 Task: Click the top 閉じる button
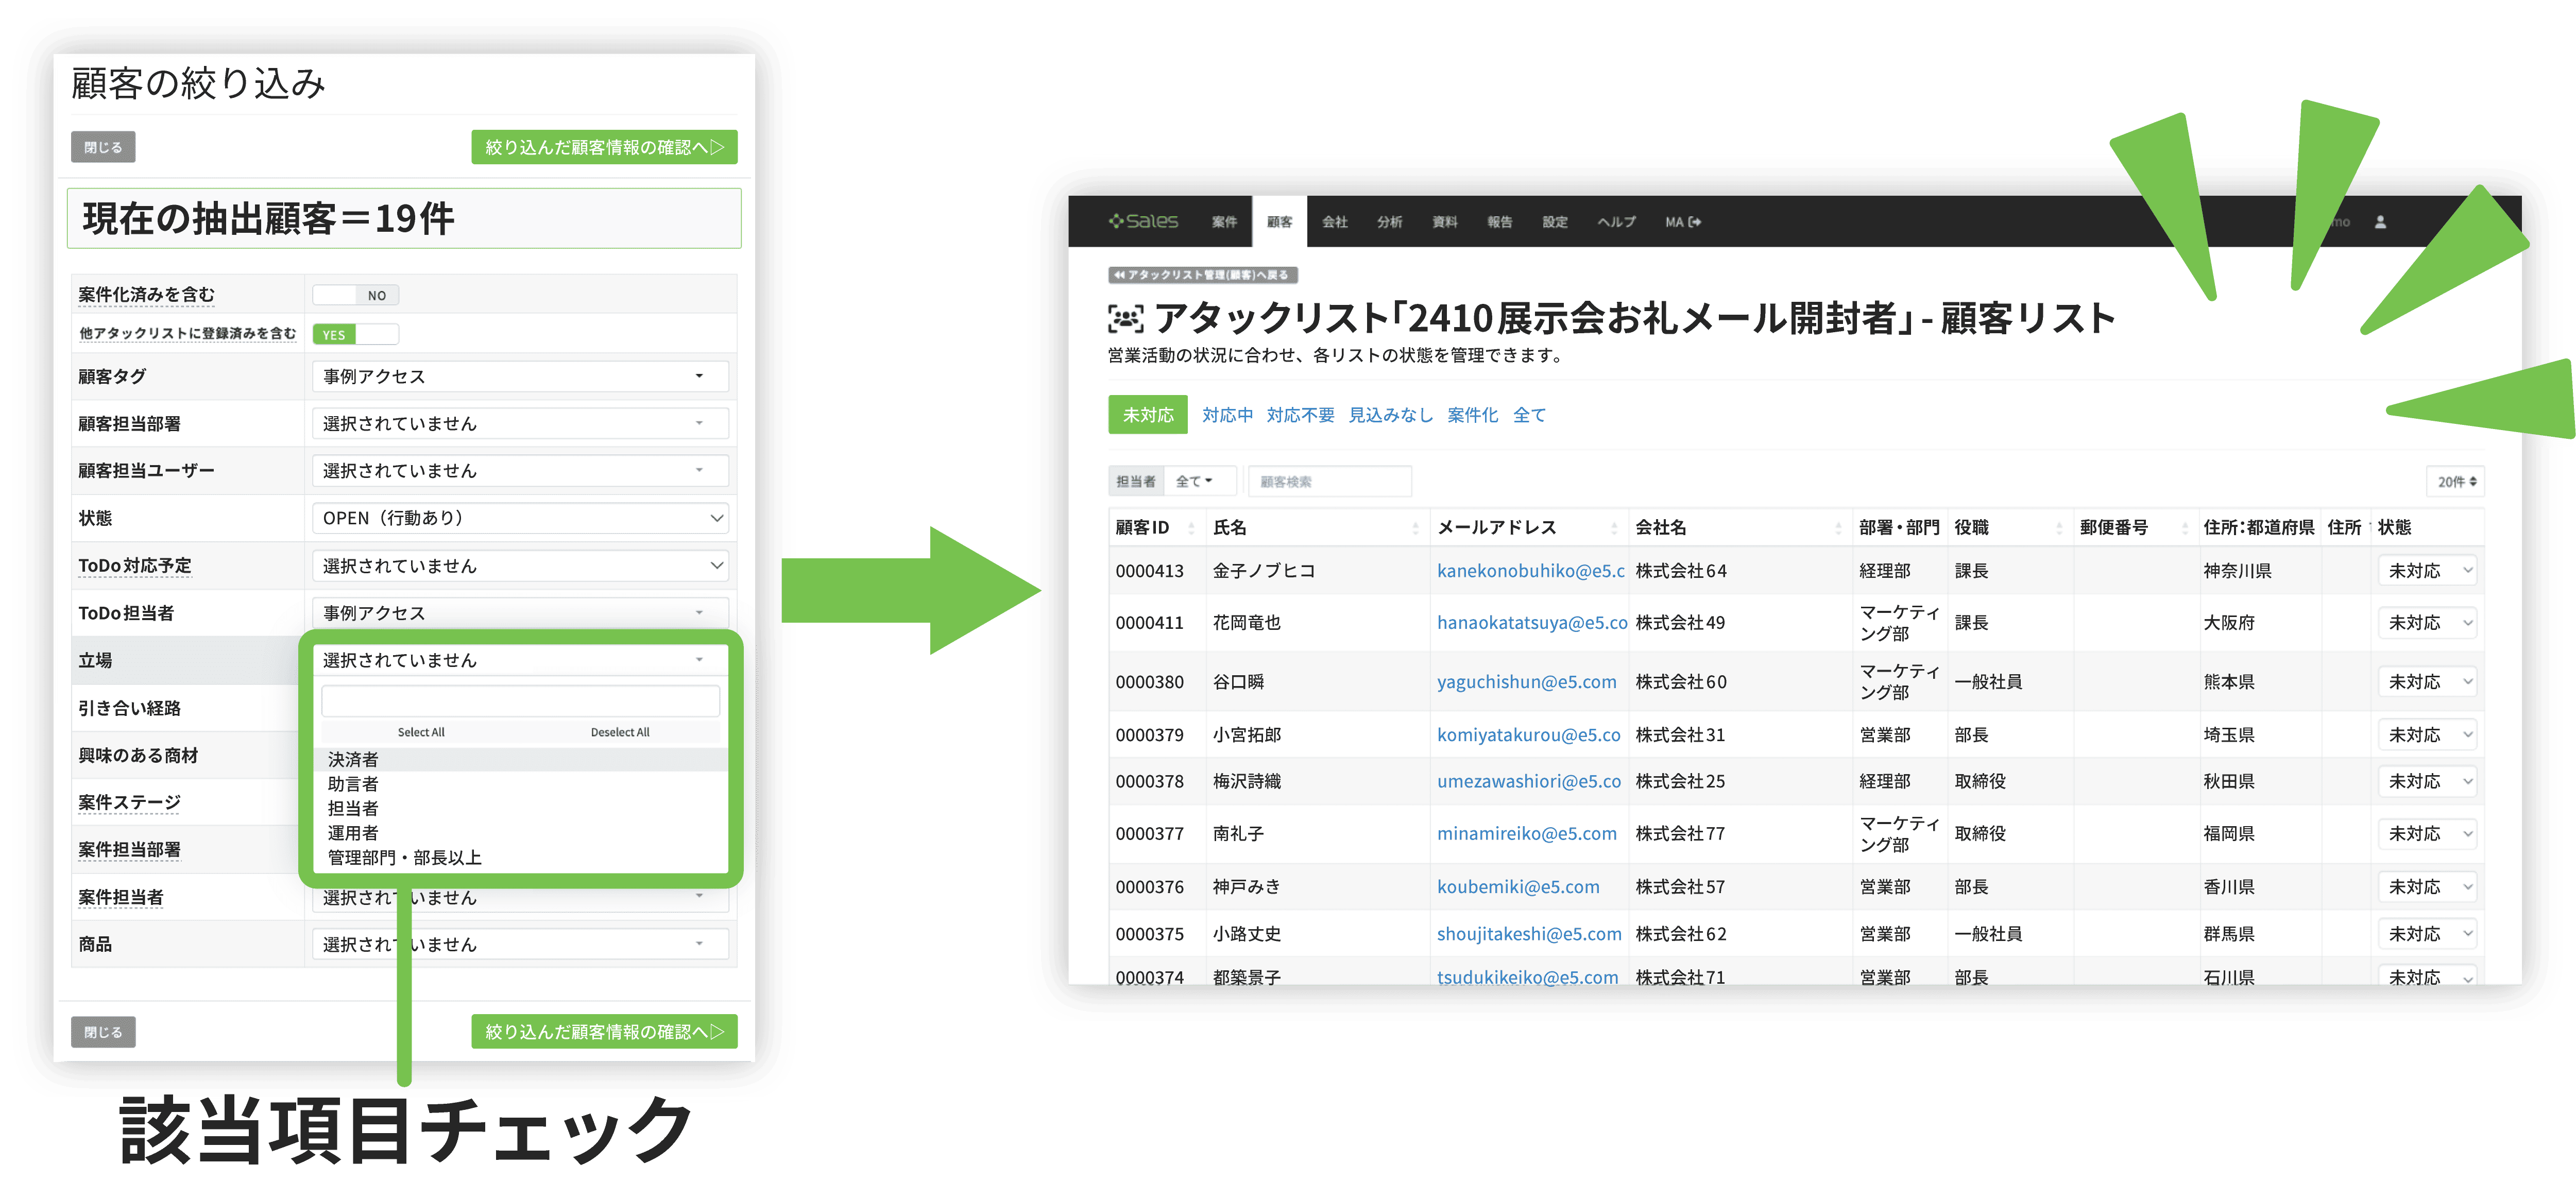103,147
